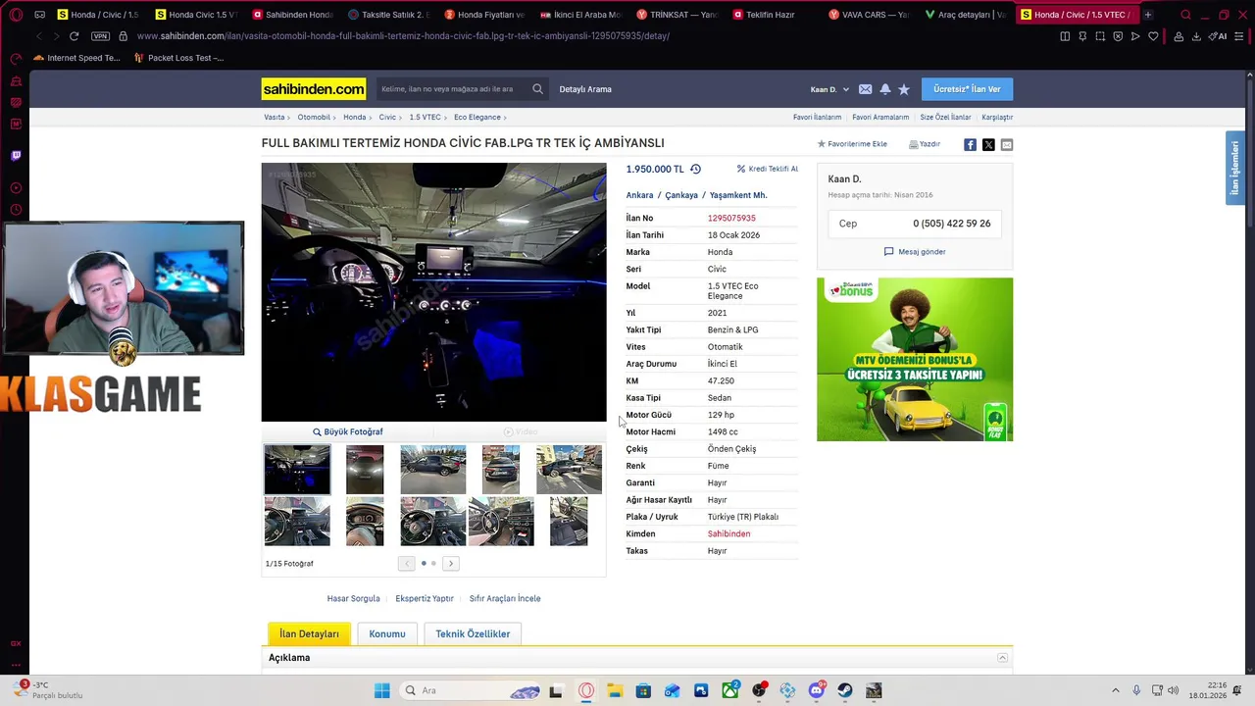Go to next photo thumbnails page
Image resolution: width=1255 pixels, height=706 pixels.
coord(451,564)
